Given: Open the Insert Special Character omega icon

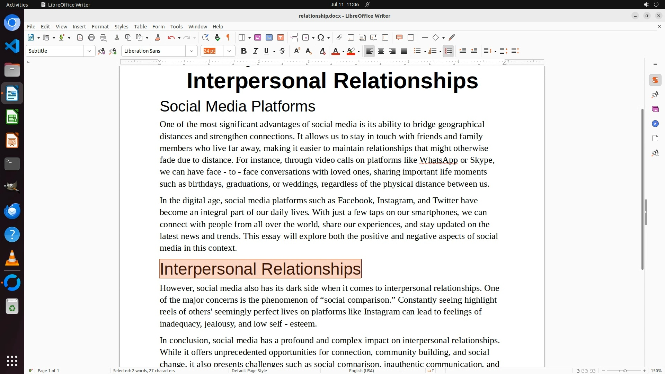Looking at the screenshot, I should pyautogui.click(x=321, y=38).
